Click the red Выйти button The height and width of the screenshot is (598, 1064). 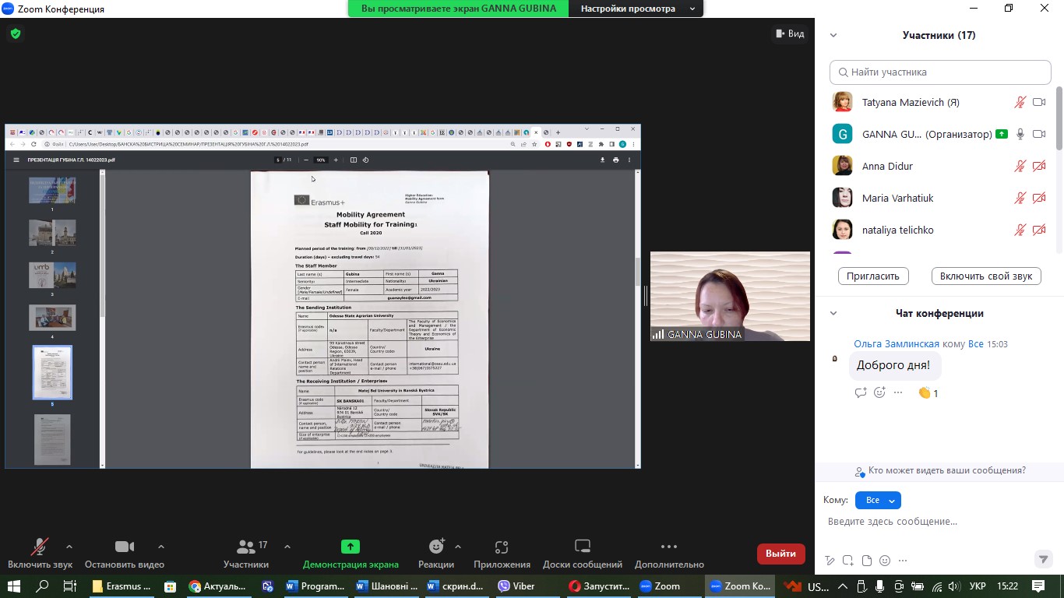tap(780, 554)
